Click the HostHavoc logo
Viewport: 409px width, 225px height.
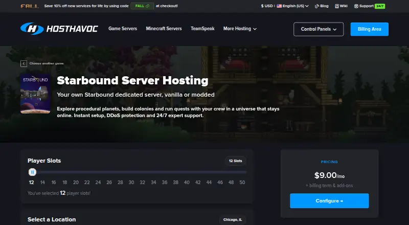[59, 29]
